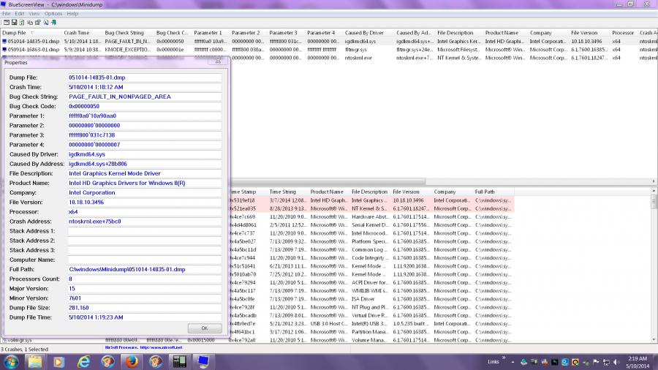Open Internet Explorer from taskbar

[83, 362]
